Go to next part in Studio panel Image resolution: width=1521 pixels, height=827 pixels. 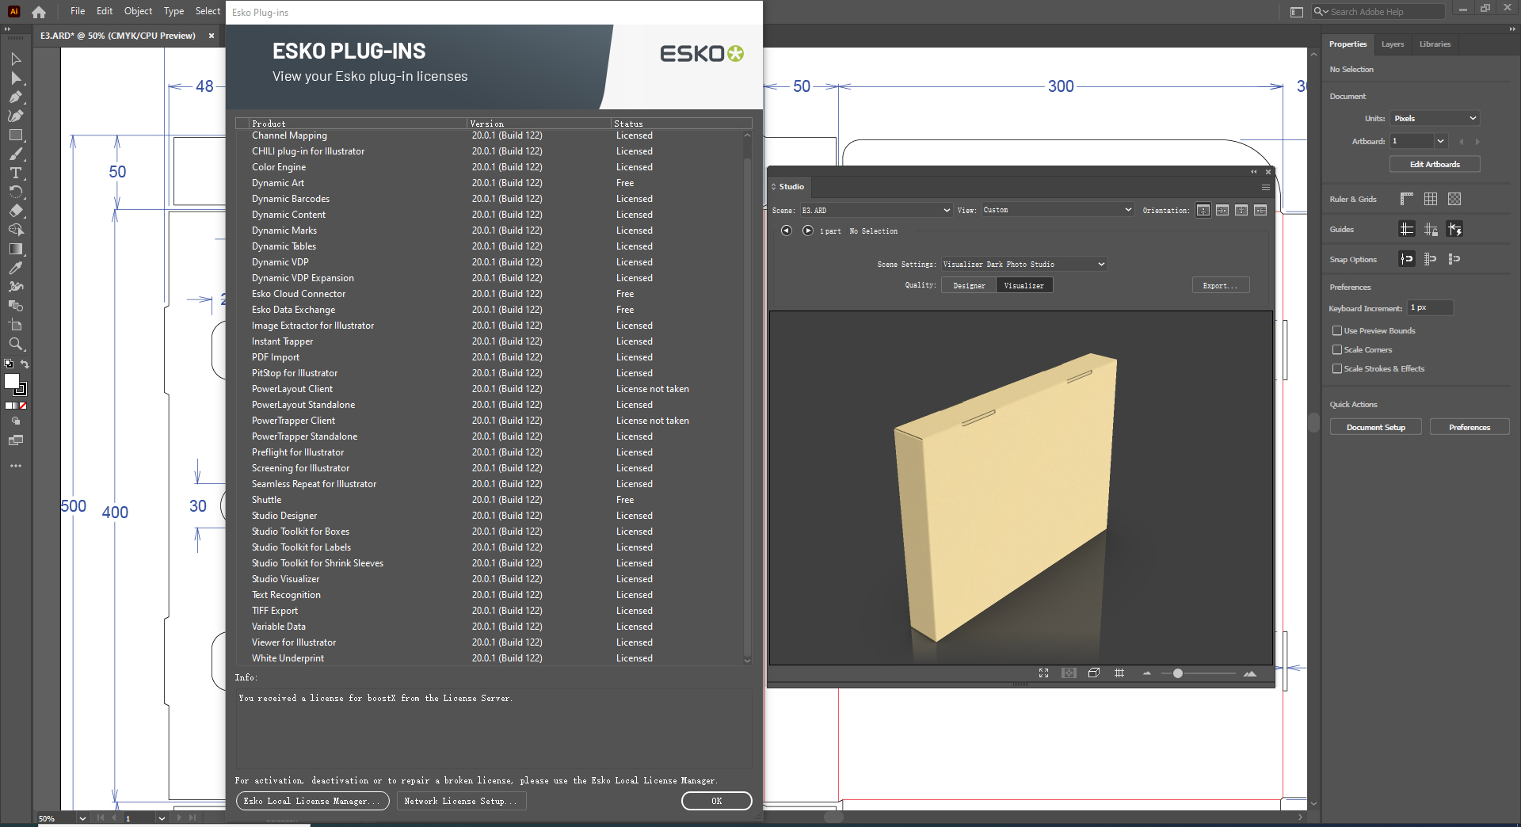(807, 231)
